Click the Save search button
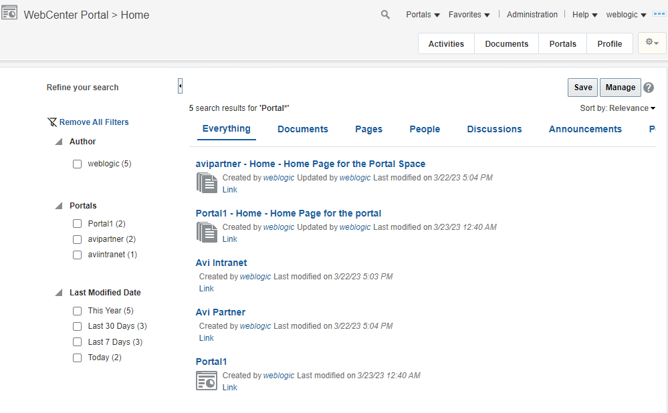668x413 pixels. 583,88
